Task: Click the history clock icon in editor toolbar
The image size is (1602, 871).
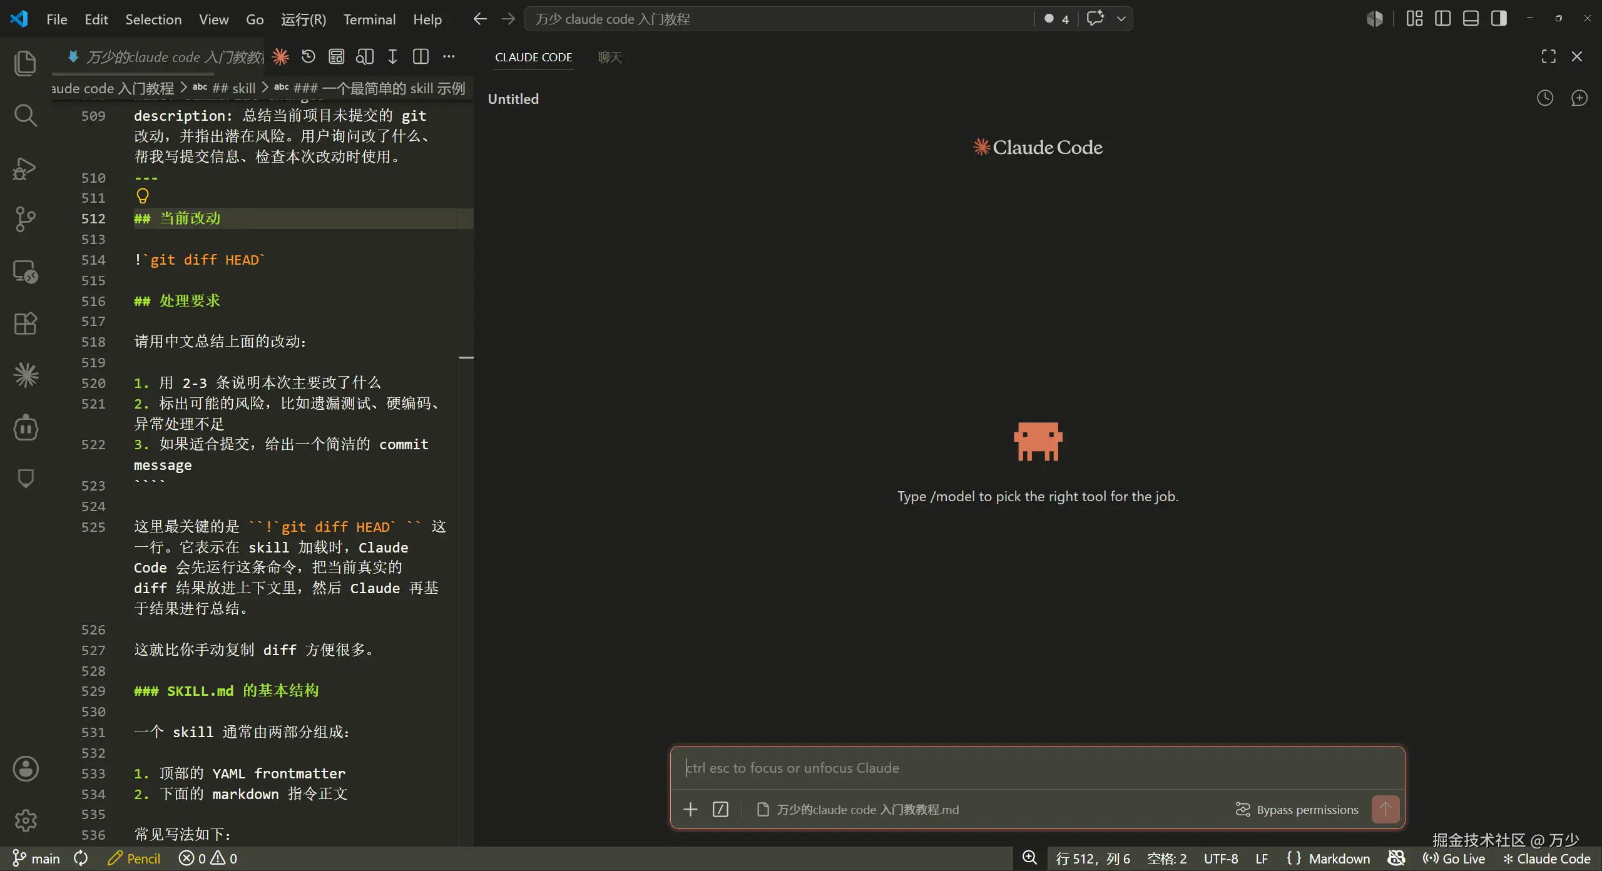Action: tap(309, 57)
